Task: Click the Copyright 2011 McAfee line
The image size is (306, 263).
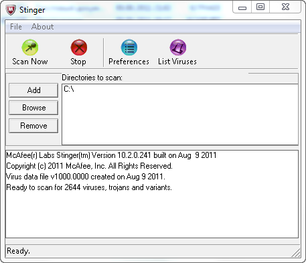Action: pyautogui.click(x=89, y=166)
